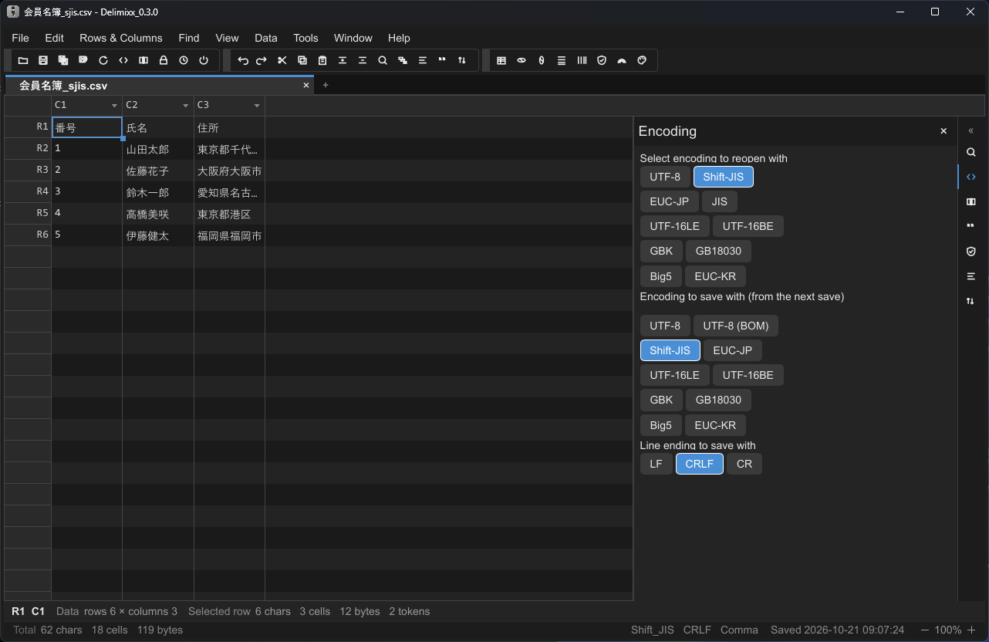Open the Tools menu

(305, 38)
